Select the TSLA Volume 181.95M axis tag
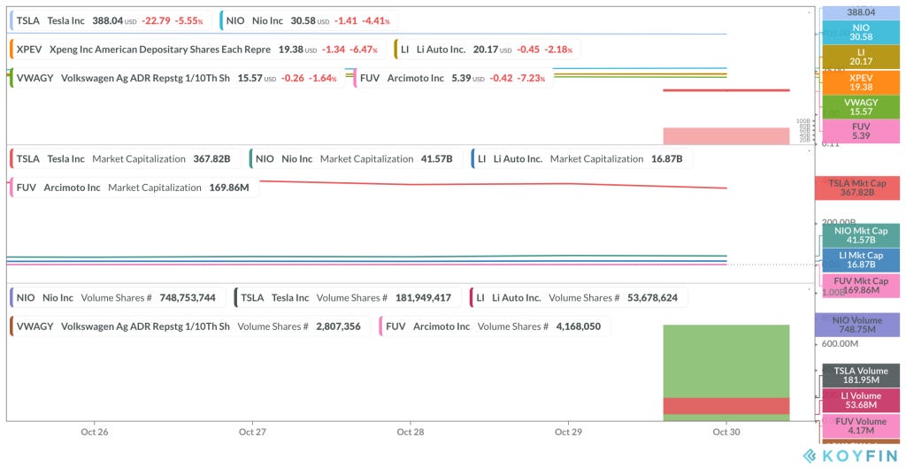906x468 pixels. point(861,375)
